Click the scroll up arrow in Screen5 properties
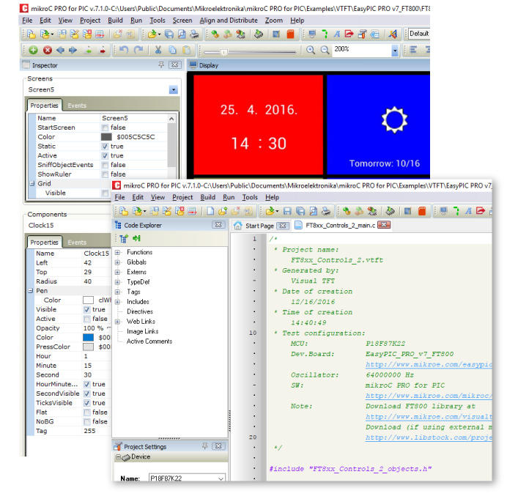This screenshot has width=507, height=499. point(171,119)
